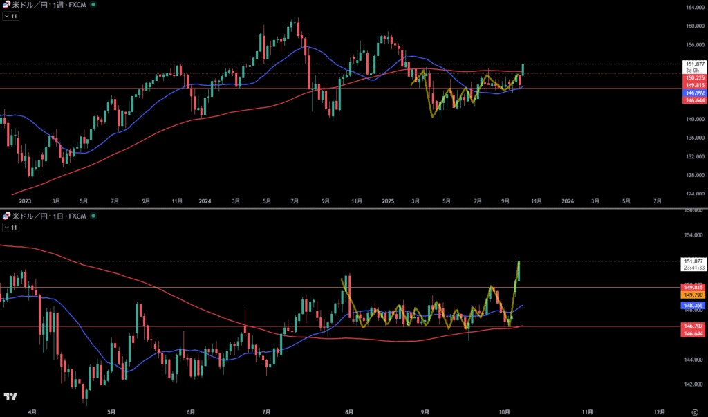The height and width of the screenshot is (417, 708).
Task: Click the 2025 label on weekly time axis
Action: (387, 201)
